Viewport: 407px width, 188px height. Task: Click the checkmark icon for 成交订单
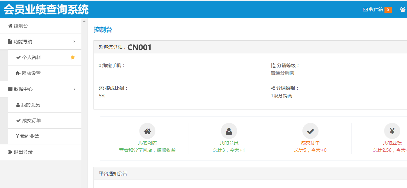tap(310, 131)
